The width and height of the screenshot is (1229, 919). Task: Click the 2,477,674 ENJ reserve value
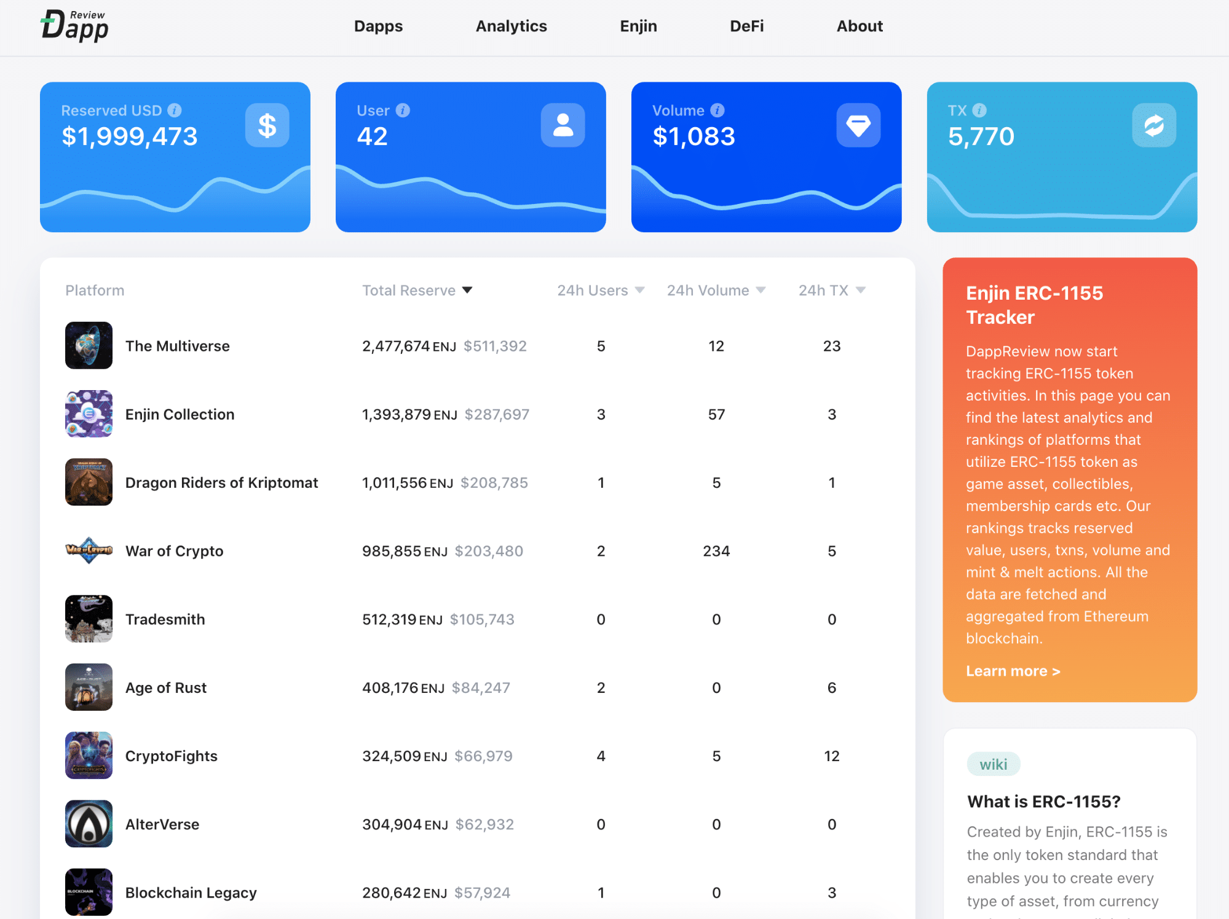[x=409, y=346]
